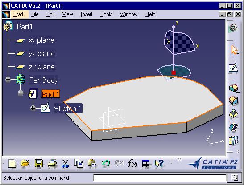The image size is (244, 185).
Task: Collapse the PartBody tree node
Action: [x=8, y=80]
